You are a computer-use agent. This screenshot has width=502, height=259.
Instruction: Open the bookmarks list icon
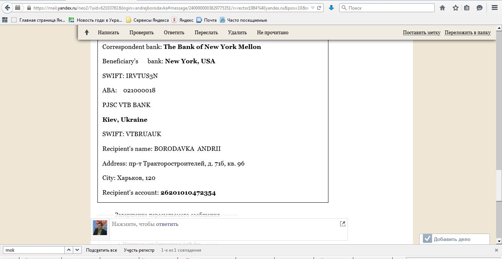tap(467, 8)
